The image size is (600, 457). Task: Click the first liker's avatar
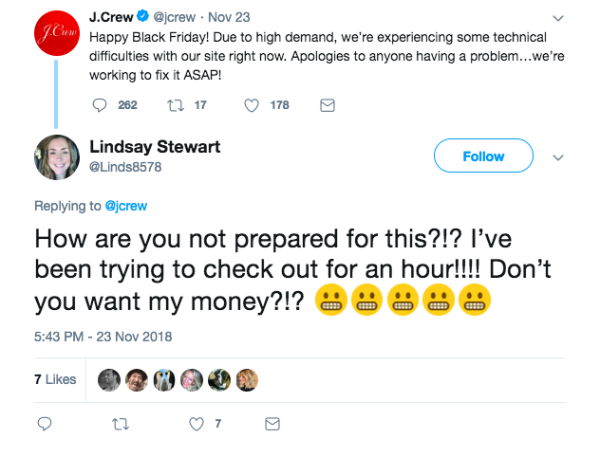tap(109, 380)
